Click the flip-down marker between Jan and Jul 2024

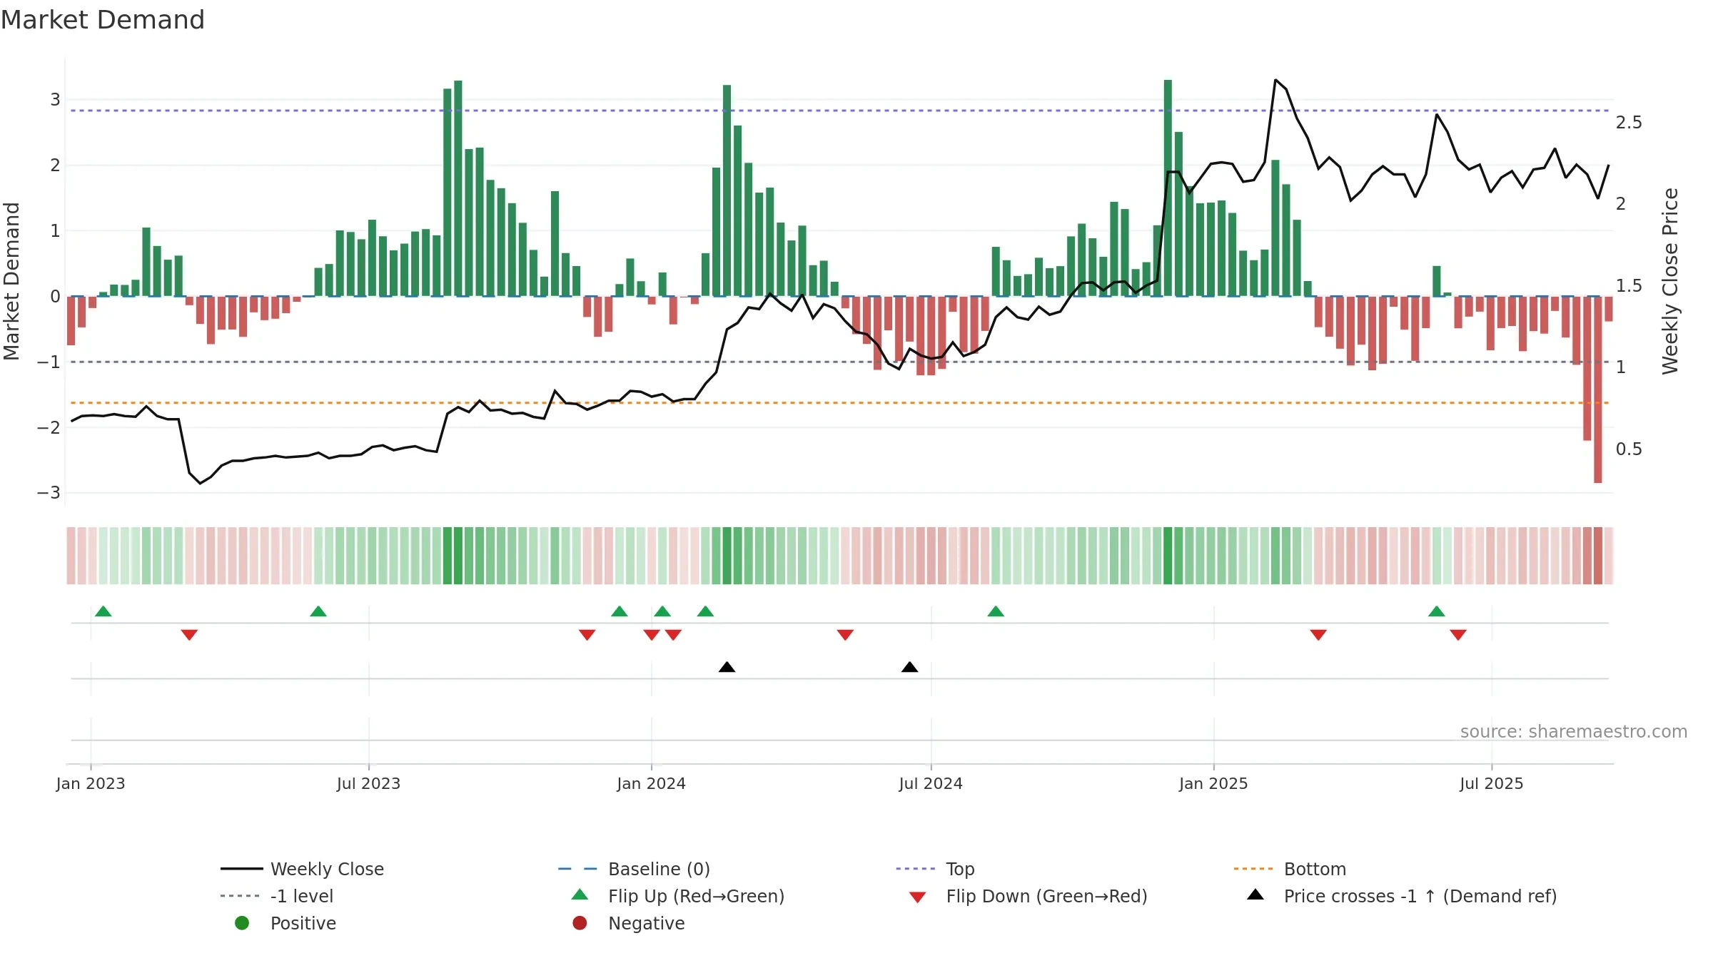click(845, 635)
